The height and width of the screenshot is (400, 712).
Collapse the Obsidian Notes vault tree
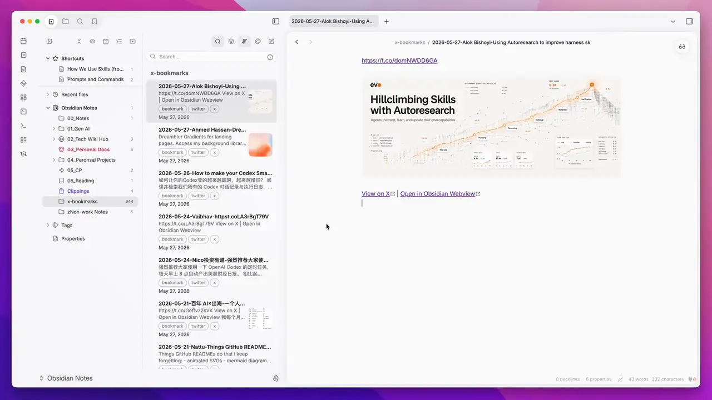click(48, 108)
